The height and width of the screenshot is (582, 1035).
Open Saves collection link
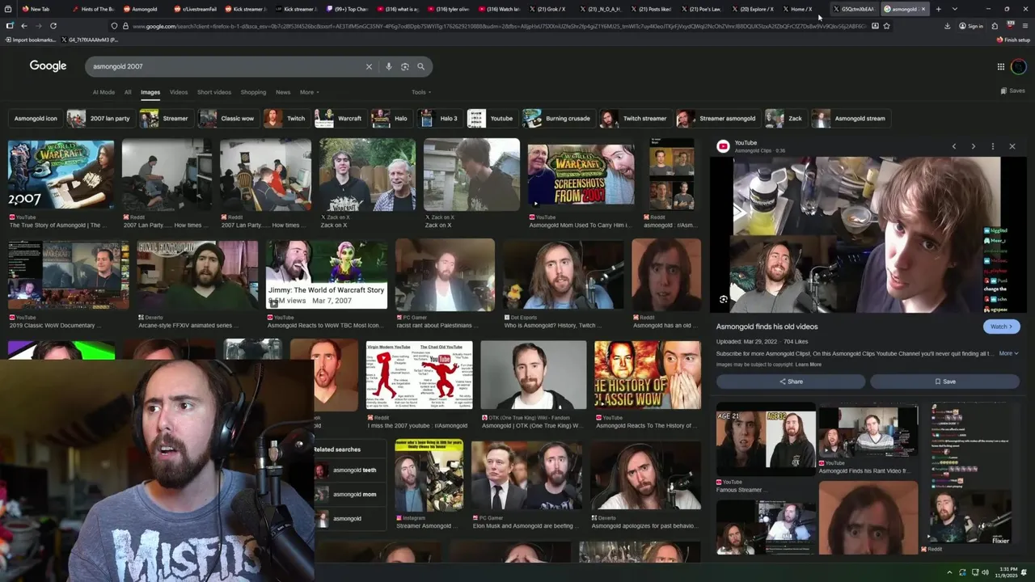[x=1012, y=91]
